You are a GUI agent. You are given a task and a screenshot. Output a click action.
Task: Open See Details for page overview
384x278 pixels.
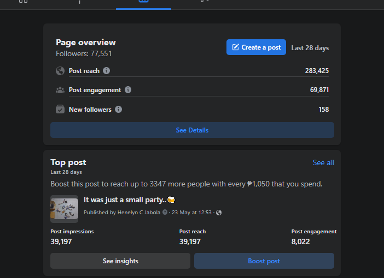tap(192, 130)
